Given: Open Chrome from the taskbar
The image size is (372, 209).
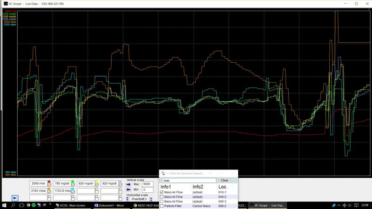Looking at the screenshot, I should point(29,205).
